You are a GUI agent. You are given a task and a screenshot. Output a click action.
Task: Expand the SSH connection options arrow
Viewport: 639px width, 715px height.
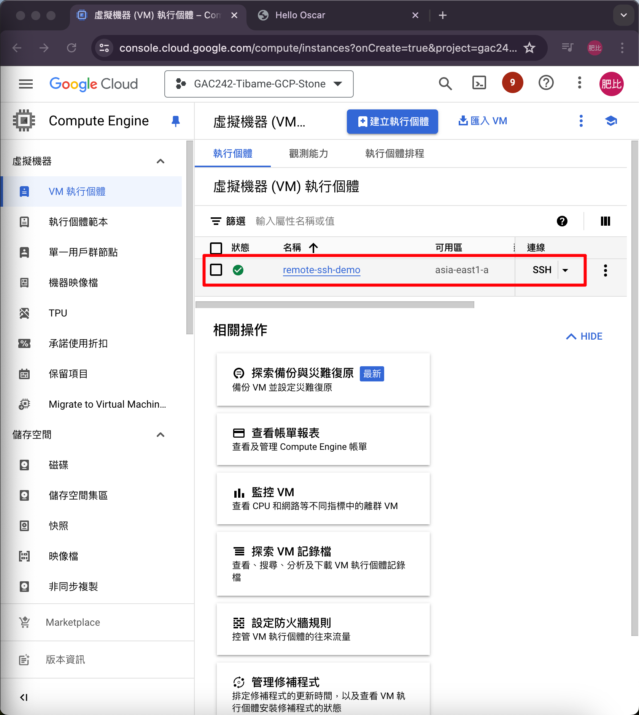tap(566, 270)
